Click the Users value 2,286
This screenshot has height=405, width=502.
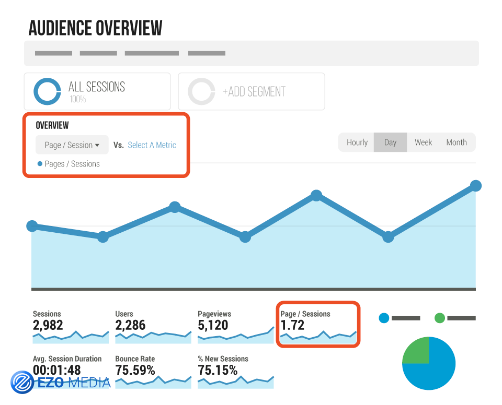click(130, 325)
